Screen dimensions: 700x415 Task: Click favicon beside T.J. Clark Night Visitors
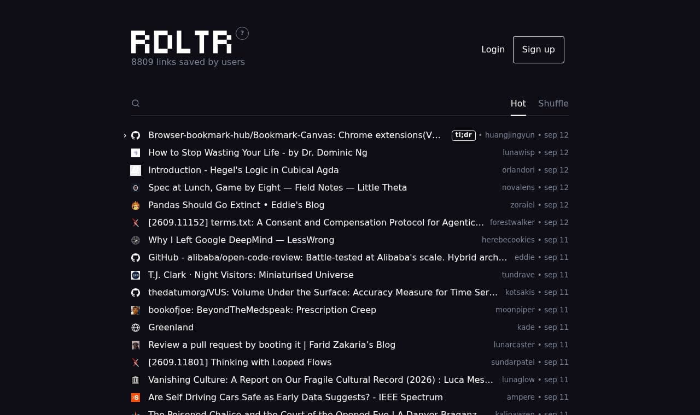point(136,275)
